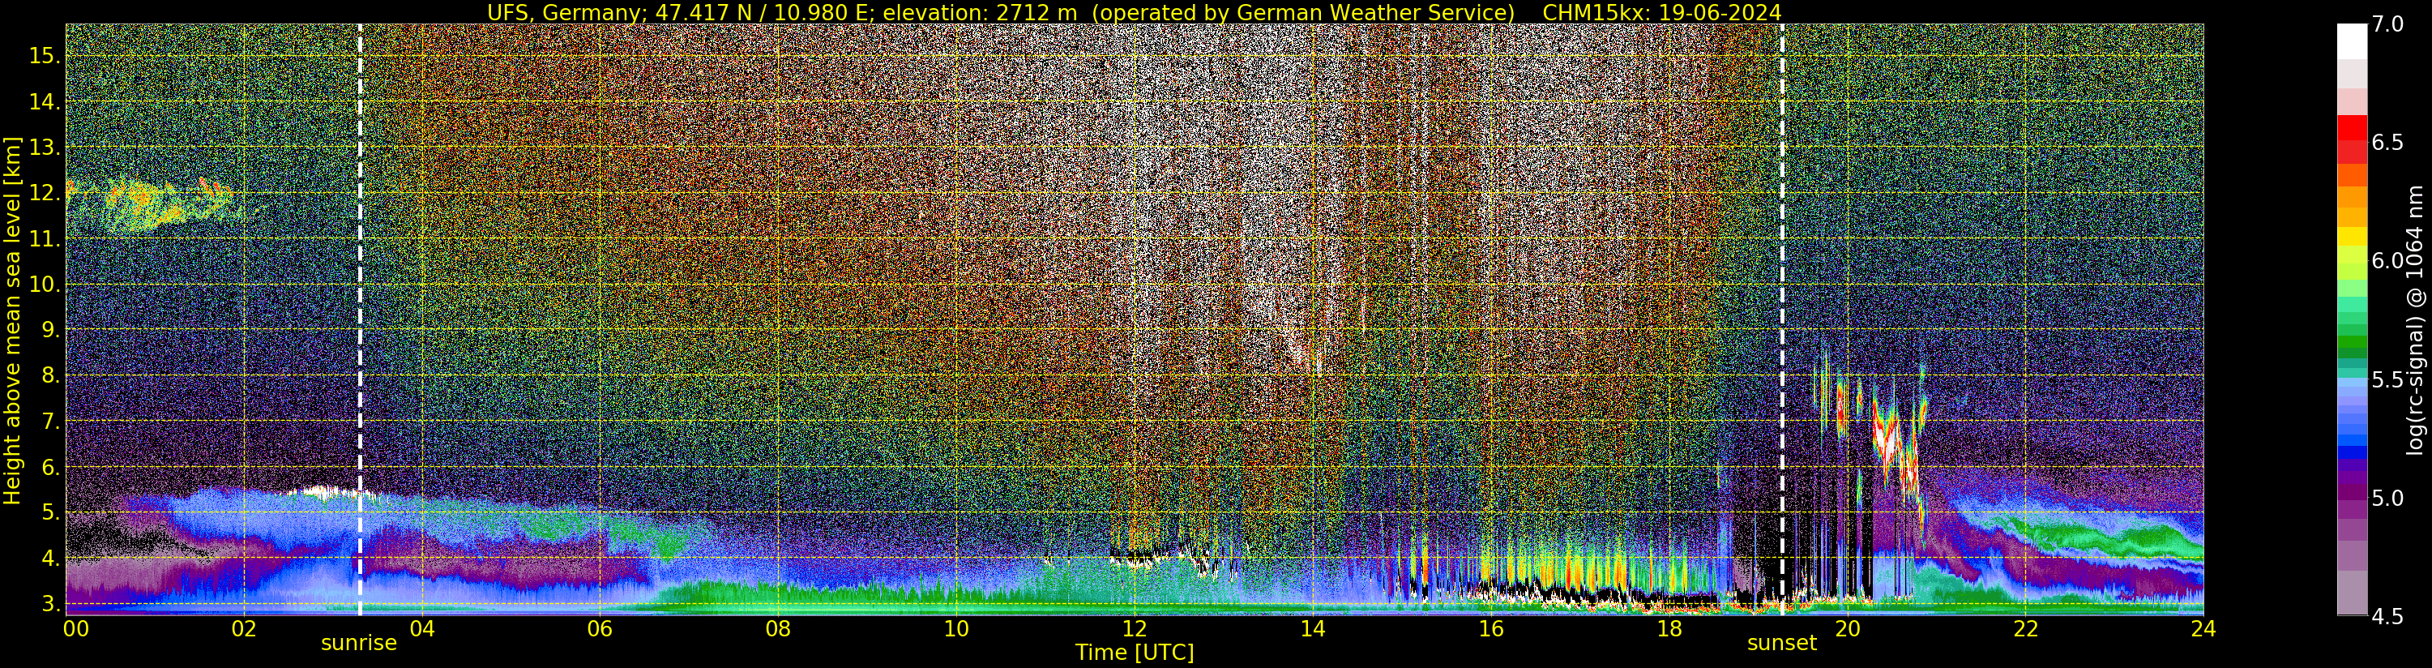Click the white segment atop the colorbar
The width and height of the screenshot is (2432, 668).
pos(2352,41)
